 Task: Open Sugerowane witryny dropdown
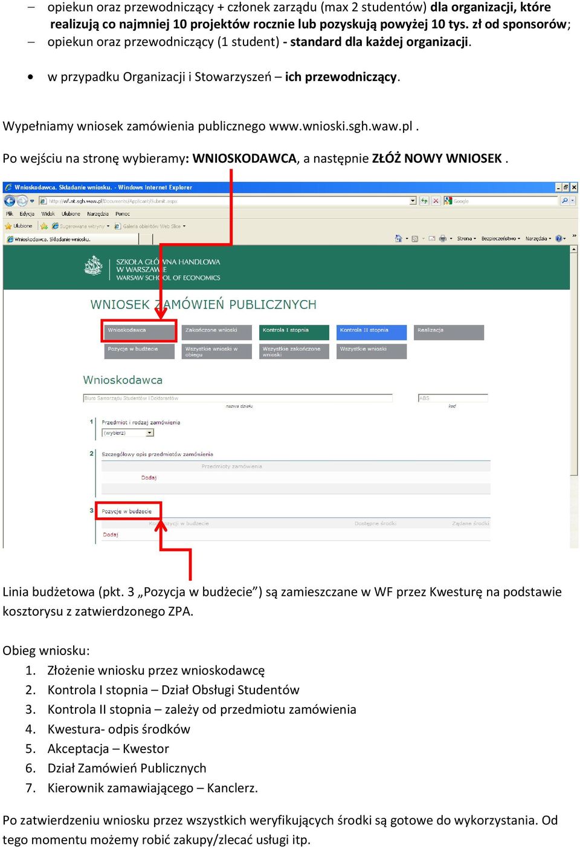(x=80, y=226)
